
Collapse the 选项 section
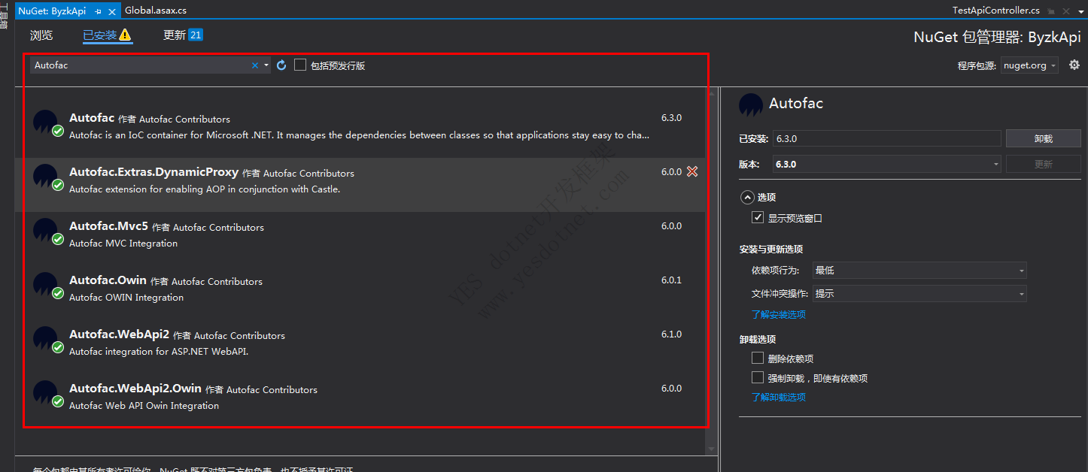(x=747, y=197)
